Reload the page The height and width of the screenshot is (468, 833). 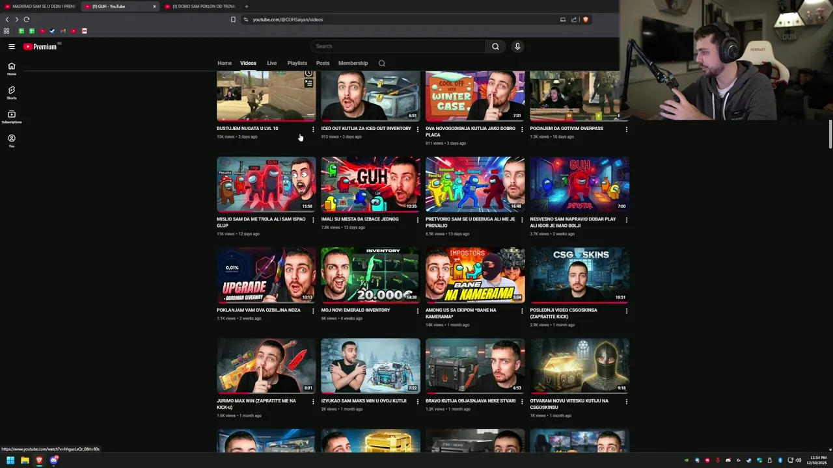click(x=26, y=19)
